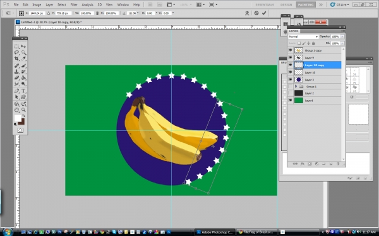Select the 3D Object Rotate tool
379x236 pixels.
(16, 104)
